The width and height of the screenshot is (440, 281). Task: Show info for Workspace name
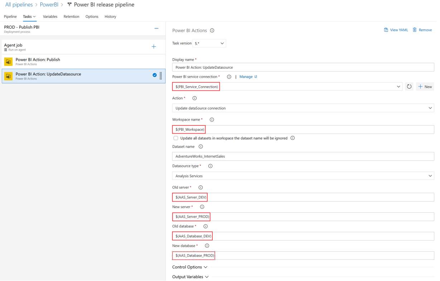coord(212,120)
